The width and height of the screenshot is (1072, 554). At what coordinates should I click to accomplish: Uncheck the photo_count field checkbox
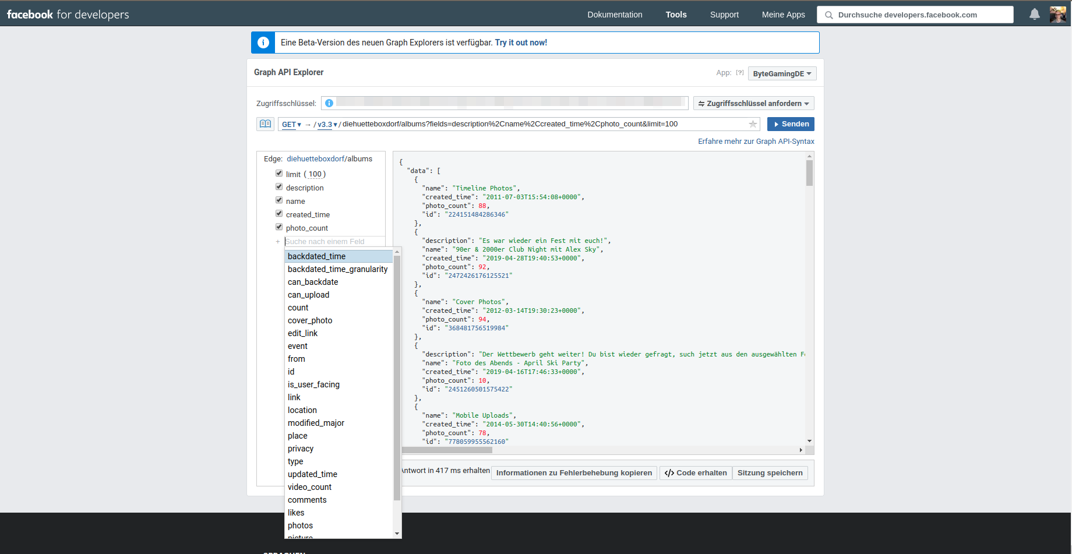[x=279, y=227]
